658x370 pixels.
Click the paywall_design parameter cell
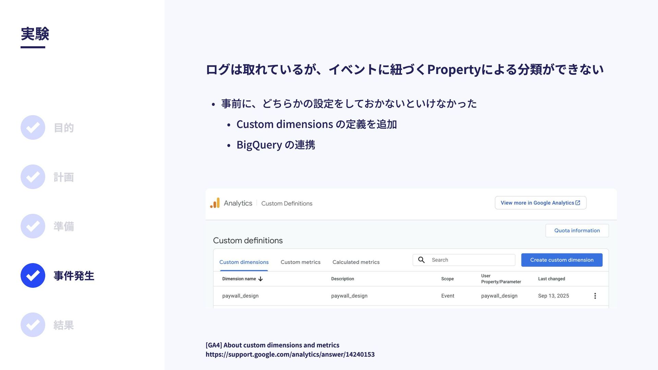(499, 296)
